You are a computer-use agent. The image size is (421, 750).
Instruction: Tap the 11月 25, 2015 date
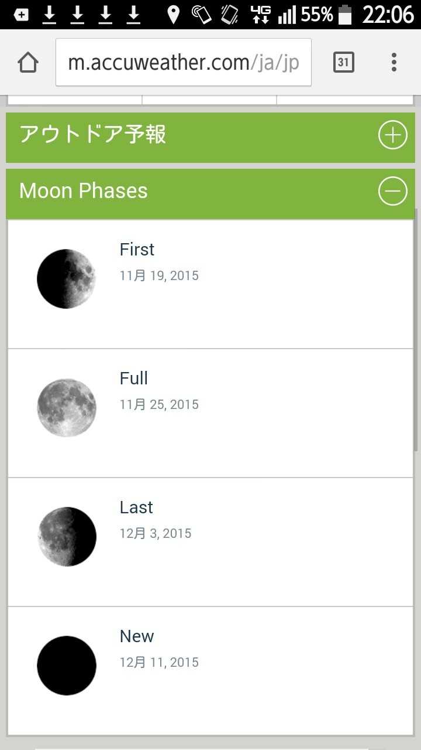(159, 405)
